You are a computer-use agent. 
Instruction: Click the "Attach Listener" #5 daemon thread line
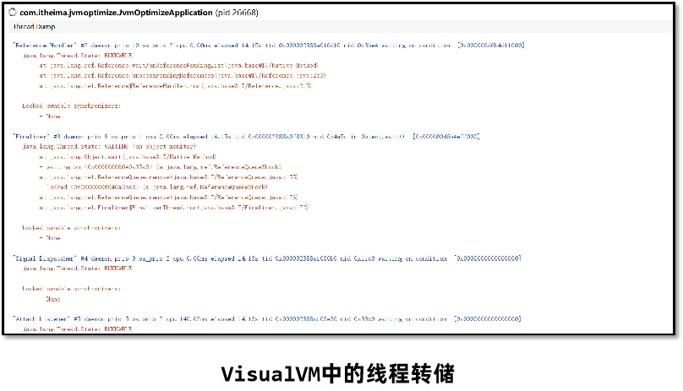266,319
